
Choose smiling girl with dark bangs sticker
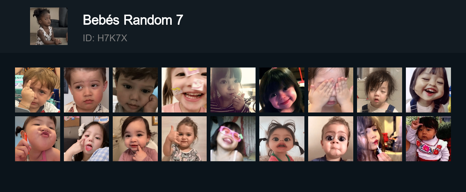(x=282, y=90)
